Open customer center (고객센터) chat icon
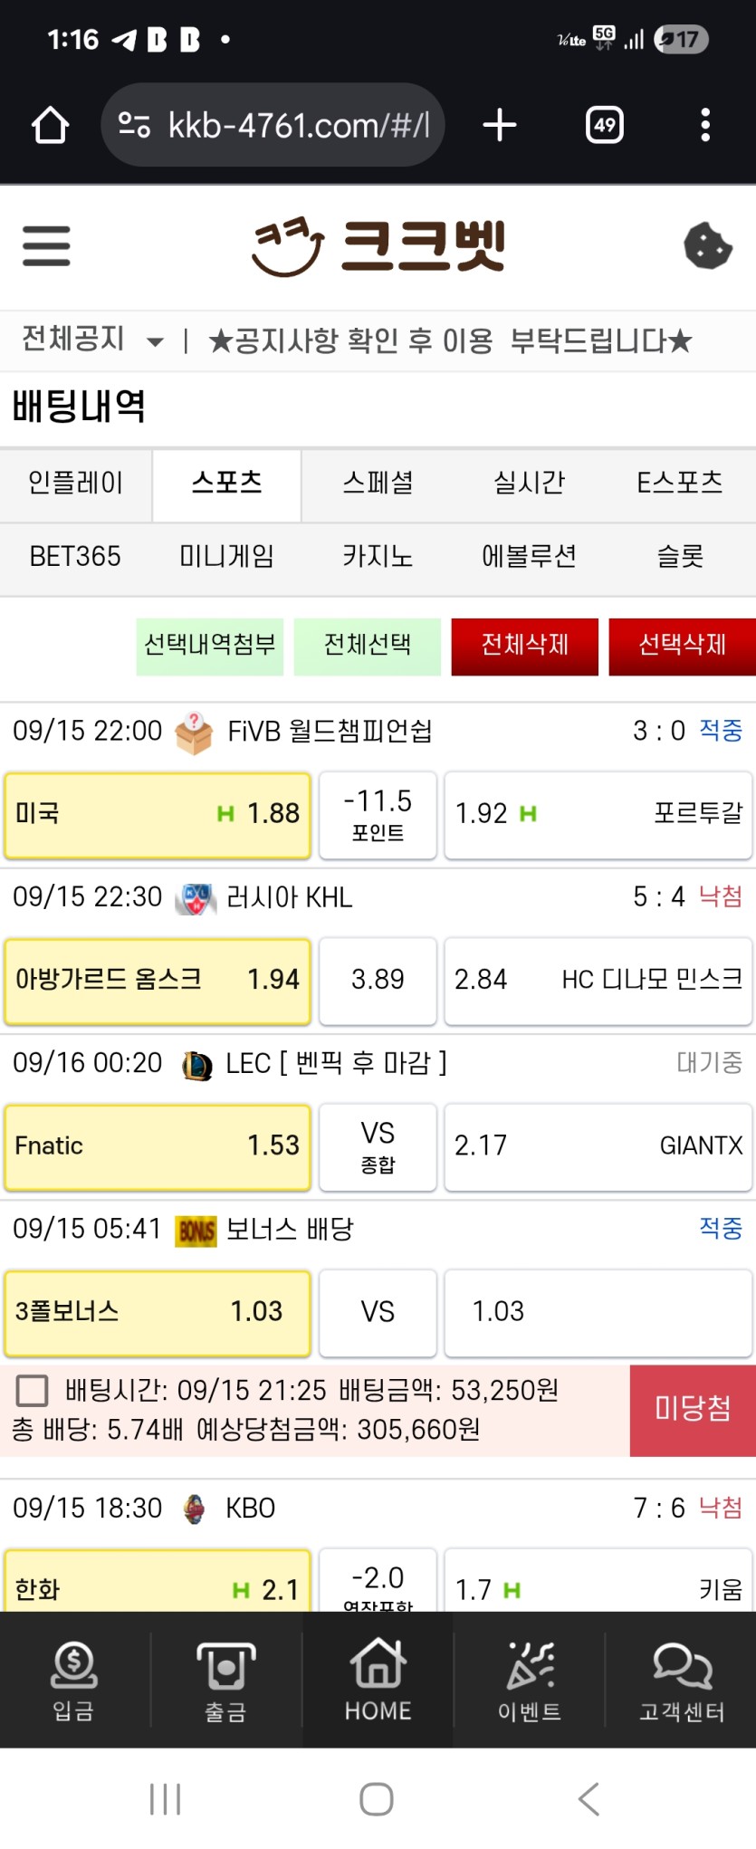 coord(682,1681)
